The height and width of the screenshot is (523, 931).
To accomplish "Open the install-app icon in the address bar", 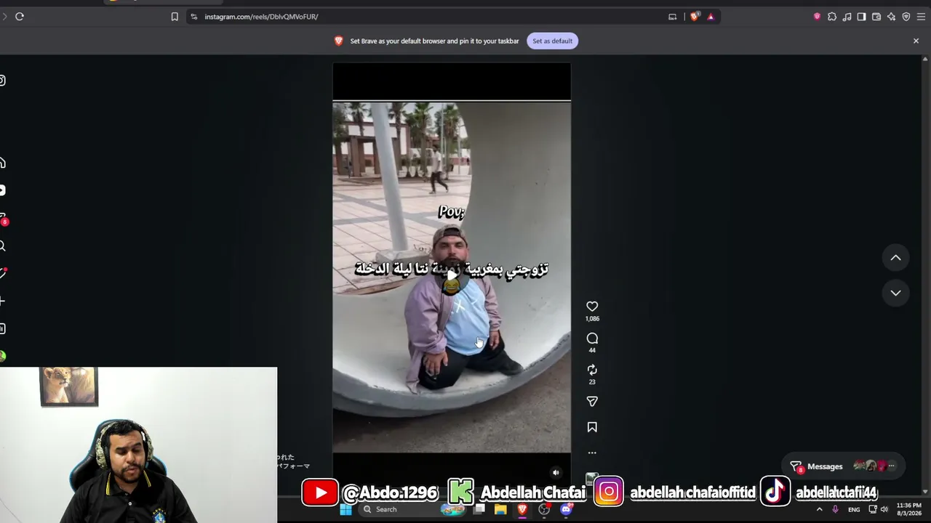I will (672, 17).
